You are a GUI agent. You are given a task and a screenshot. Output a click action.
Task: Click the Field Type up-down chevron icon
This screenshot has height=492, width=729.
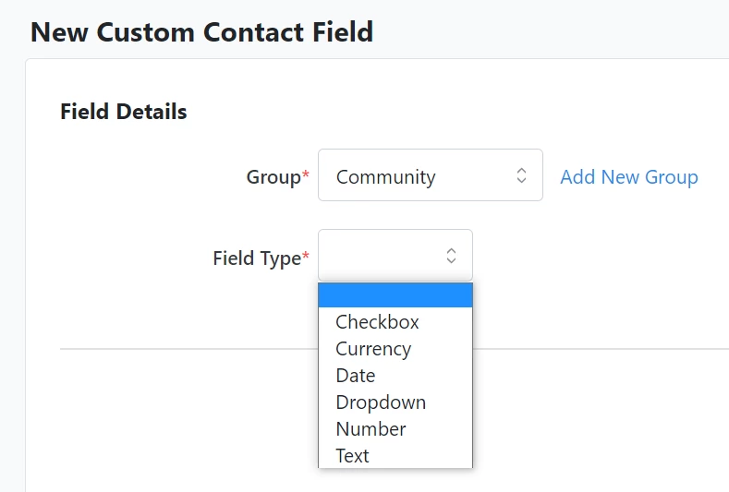tap(451, 256)
